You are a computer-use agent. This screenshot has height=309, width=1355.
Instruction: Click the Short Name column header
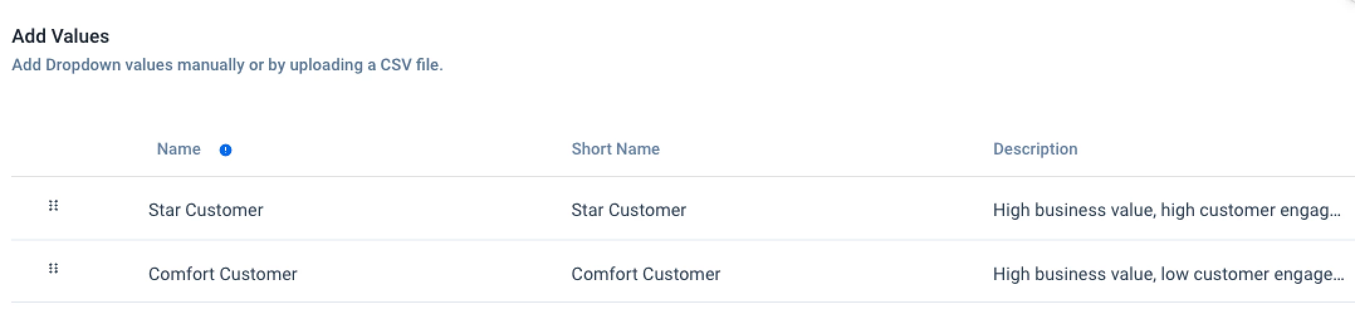point(615,149)
